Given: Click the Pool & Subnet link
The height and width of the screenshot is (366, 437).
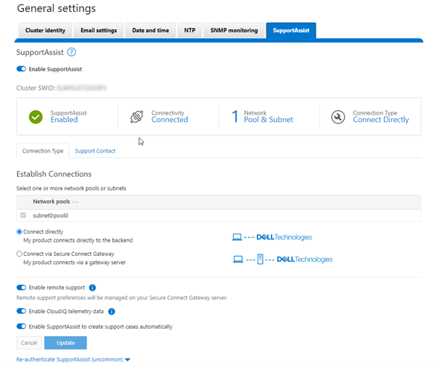Looking at the screenshot, I should tap(269, 120).
